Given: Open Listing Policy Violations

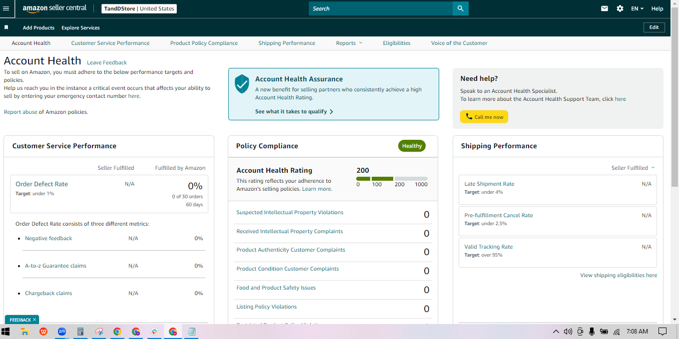Looking at the screenshot, I should (266, 307).
